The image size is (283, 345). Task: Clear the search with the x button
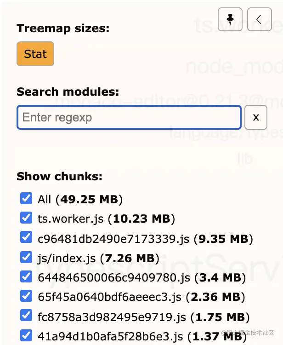(x=256, y=117)
